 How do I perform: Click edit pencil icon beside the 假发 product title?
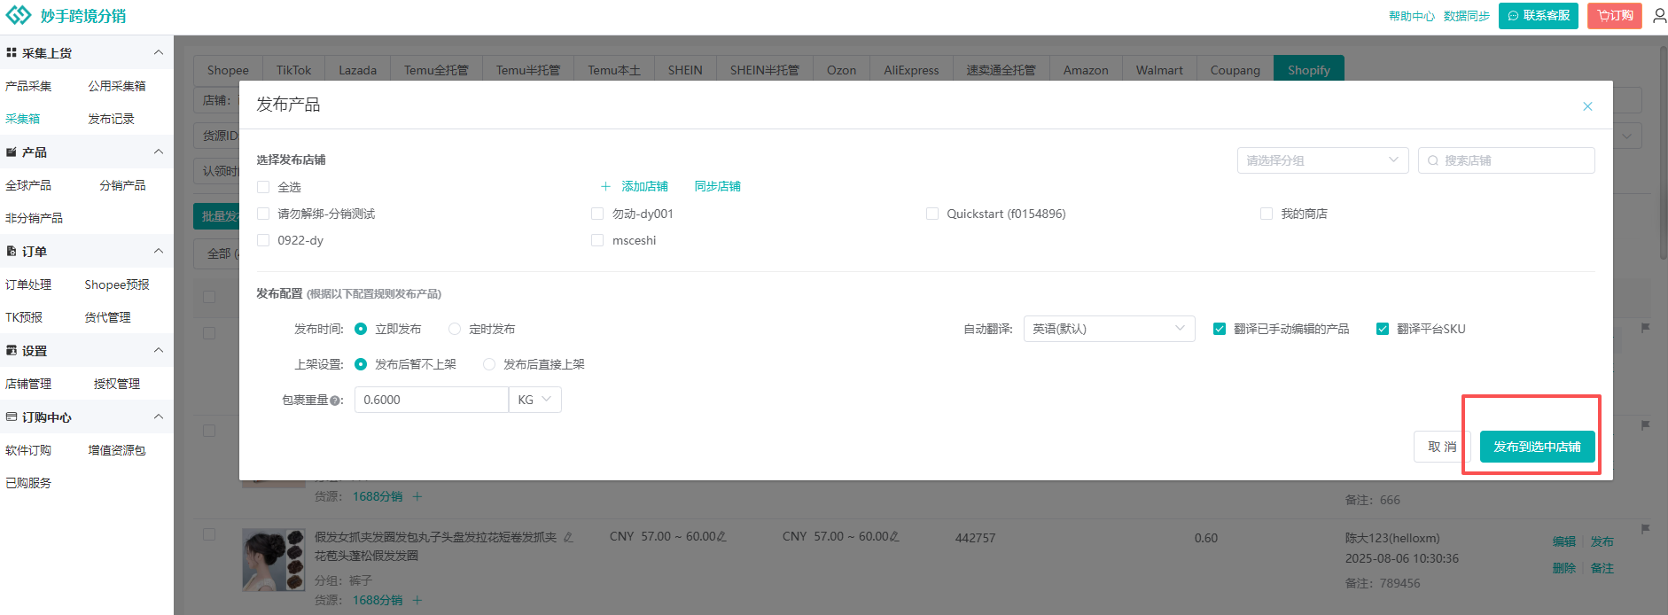(568, 537)
